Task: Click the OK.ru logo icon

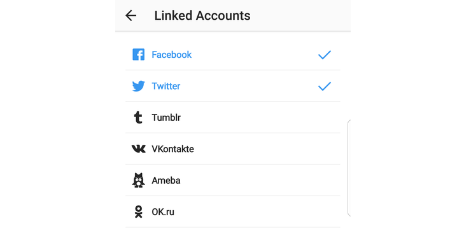Action: tap(139, 212)
